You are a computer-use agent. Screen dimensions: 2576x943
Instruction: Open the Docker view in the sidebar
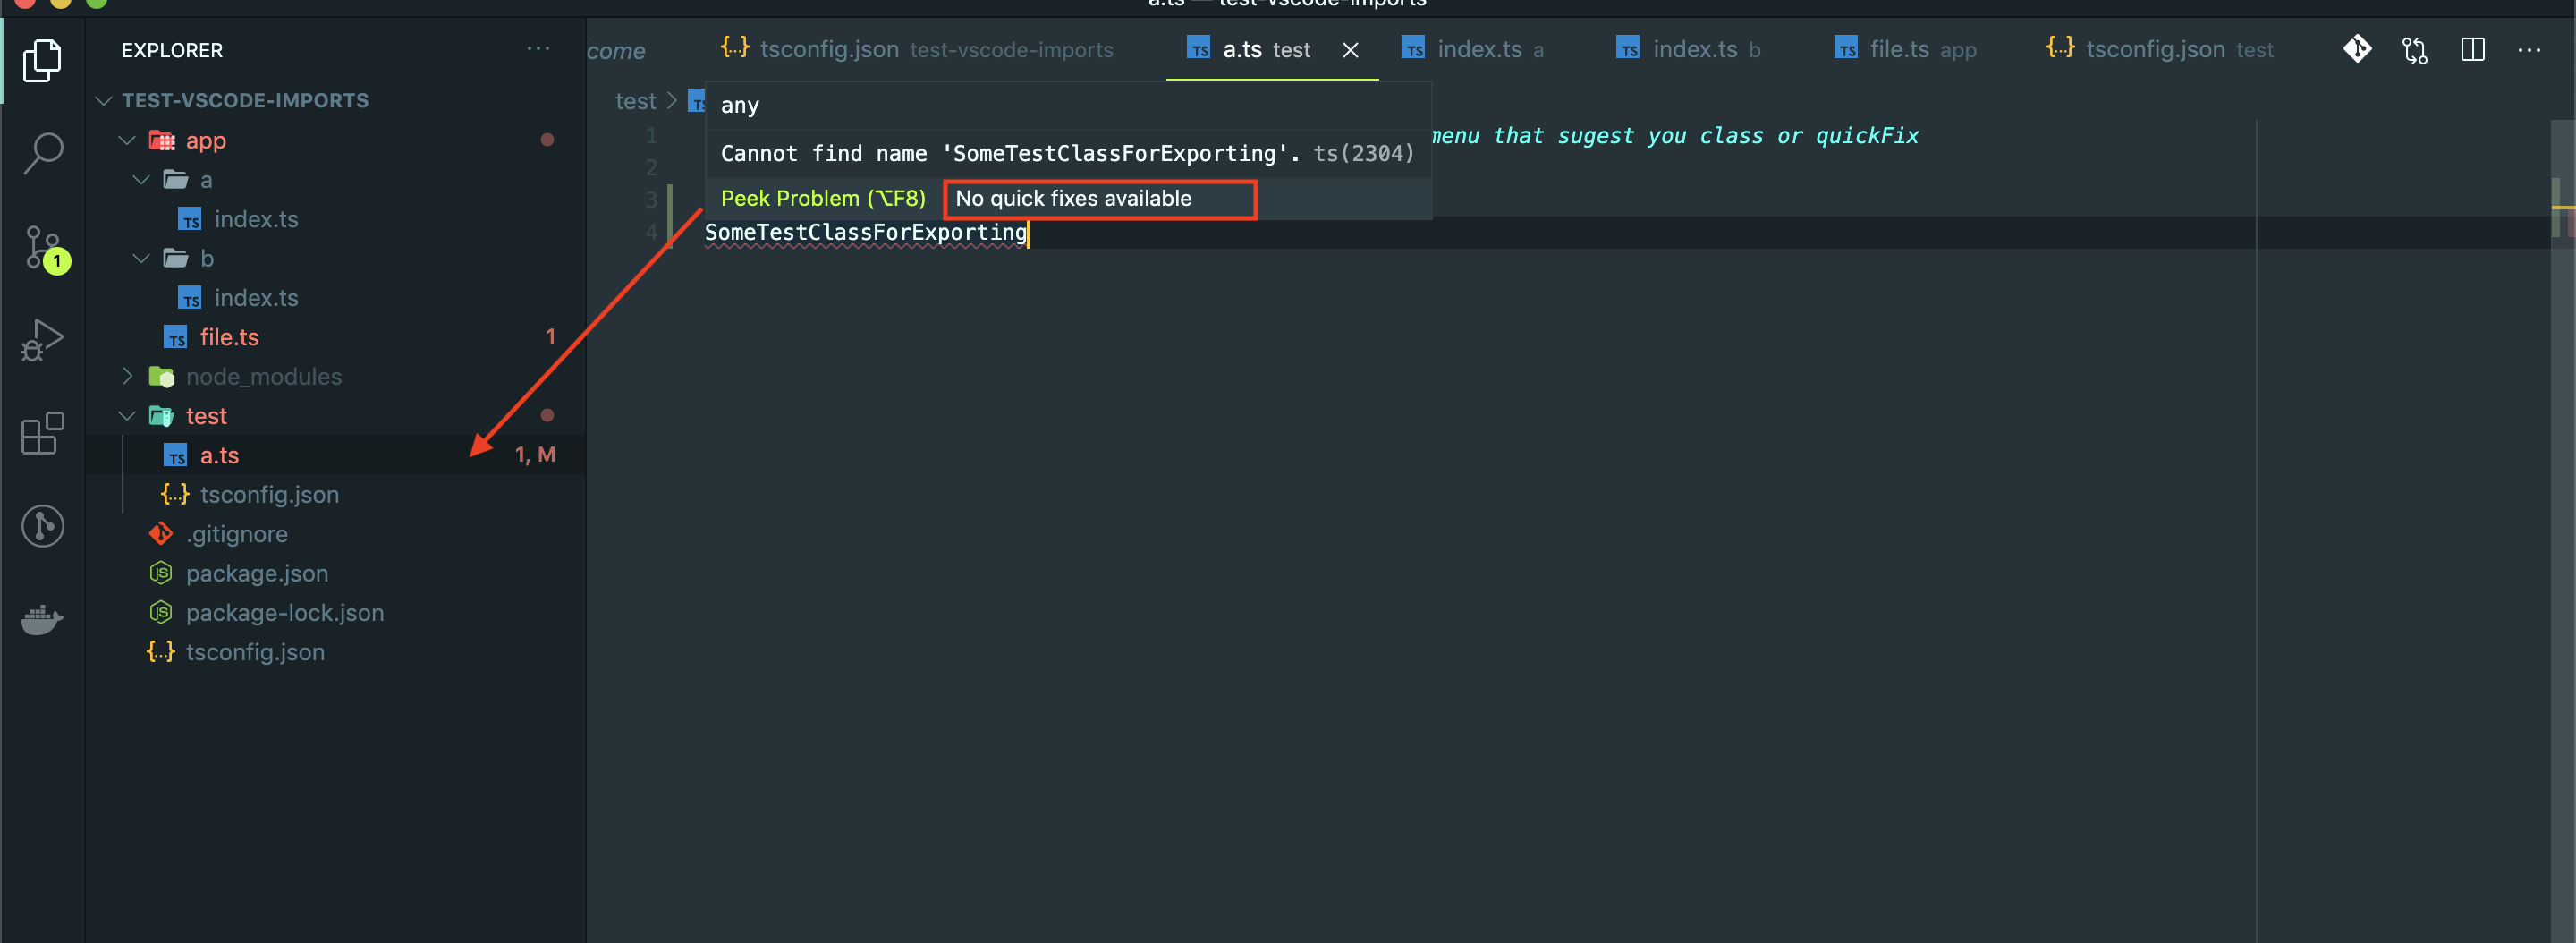42,620
